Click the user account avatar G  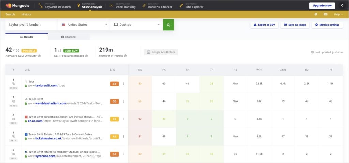[x=342, y=5]
